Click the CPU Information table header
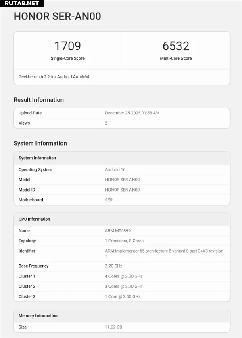The width and height of the screenshot is (242, 338). tap(34, 219)
